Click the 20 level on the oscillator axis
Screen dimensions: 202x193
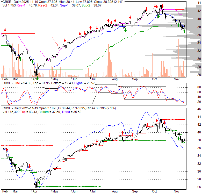coord(199,102)
